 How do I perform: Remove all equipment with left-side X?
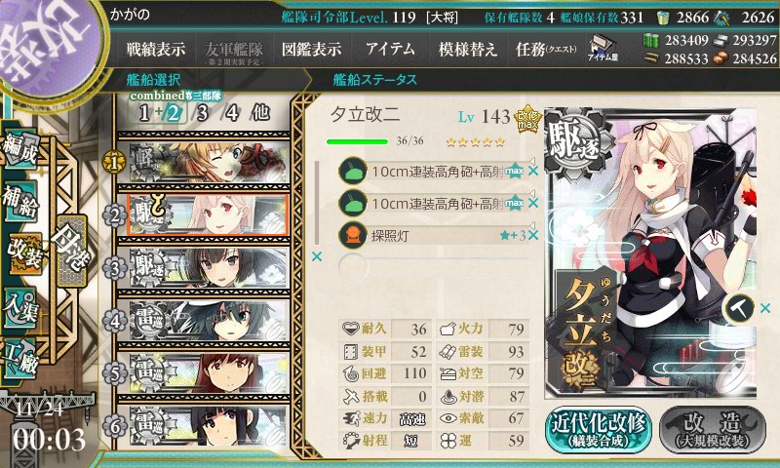point(316,256)
